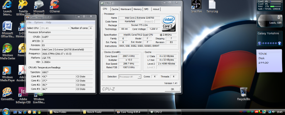This screenshot has height=115, width=285.
Task: Open the Selection Processor #1 dropdown in CPU-Z
Action: [x=130, y=77]
